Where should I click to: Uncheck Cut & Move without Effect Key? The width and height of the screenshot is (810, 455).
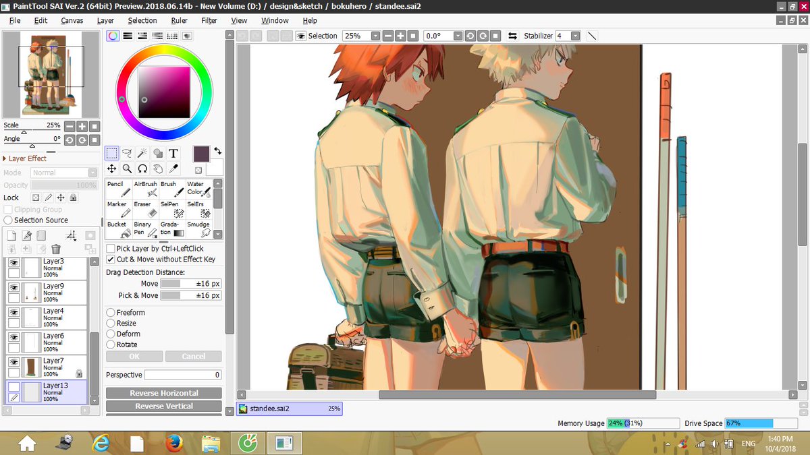click(x=111, y=259)
